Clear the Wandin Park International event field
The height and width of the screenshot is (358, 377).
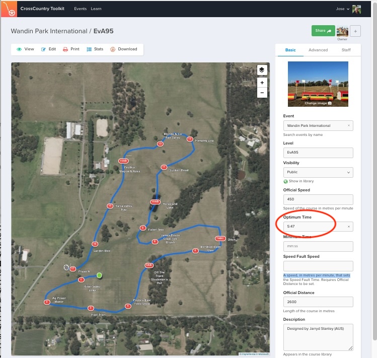point(349,125)
